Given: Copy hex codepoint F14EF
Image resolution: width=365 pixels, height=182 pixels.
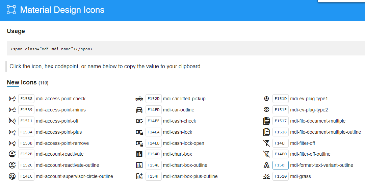Looking at the screenshot, I should (281, 143).
